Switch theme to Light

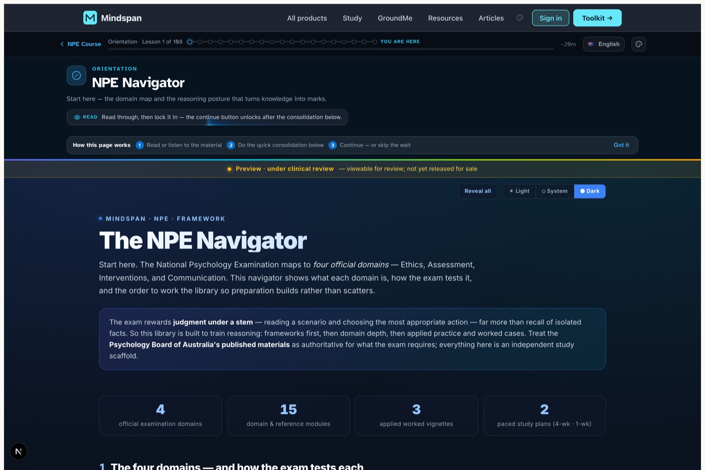(519, 191)
